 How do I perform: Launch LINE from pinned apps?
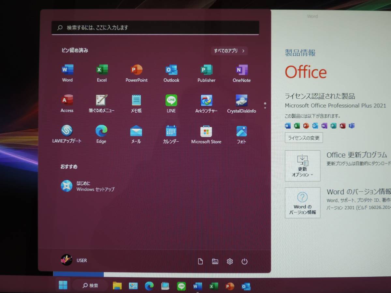click(x=171, y=104)
